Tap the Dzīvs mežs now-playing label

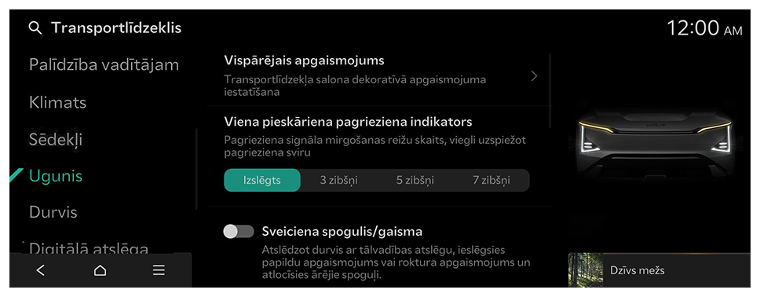pos(638,270)
